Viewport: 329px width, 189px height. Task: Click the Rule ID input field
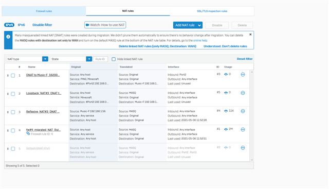100,59
